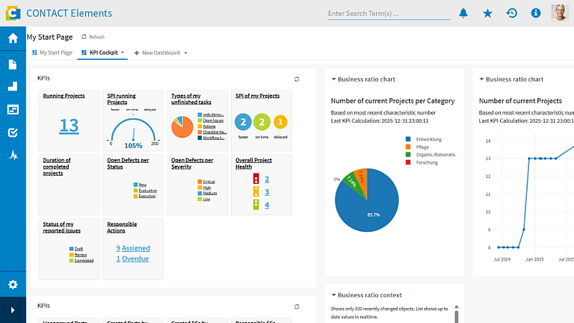Open Overall Project Health title
Viewport: 574px width, 323px height.
(253, 163)
